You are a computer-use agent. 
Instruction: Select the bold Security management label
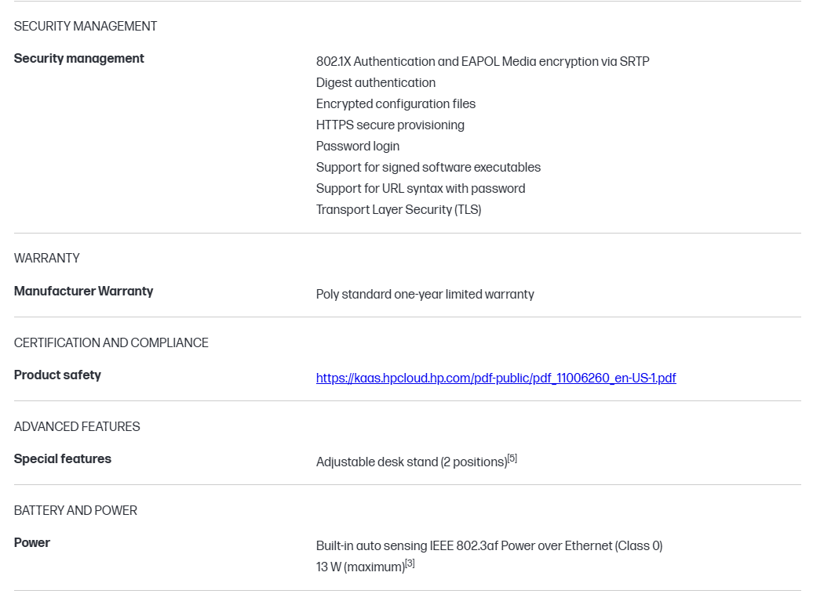click(79, 58)
